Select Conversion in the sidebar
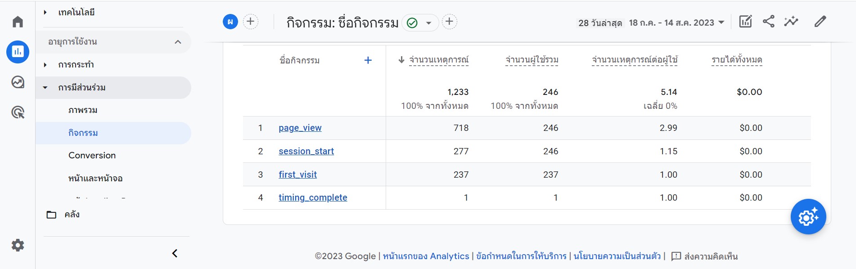This screenshot has height=269, width=856. [92, 155]
